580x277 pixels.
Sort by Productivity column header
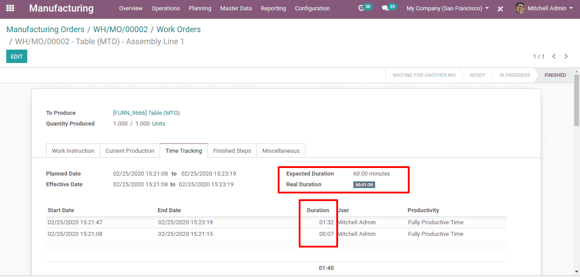pyautogui.click(x=423, y=210)
